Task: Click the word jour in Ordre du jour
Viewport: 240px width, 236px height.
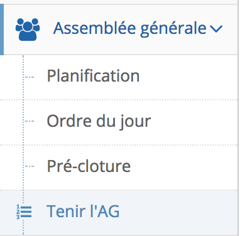Action: pyautogui.click(x=135, y=122)
